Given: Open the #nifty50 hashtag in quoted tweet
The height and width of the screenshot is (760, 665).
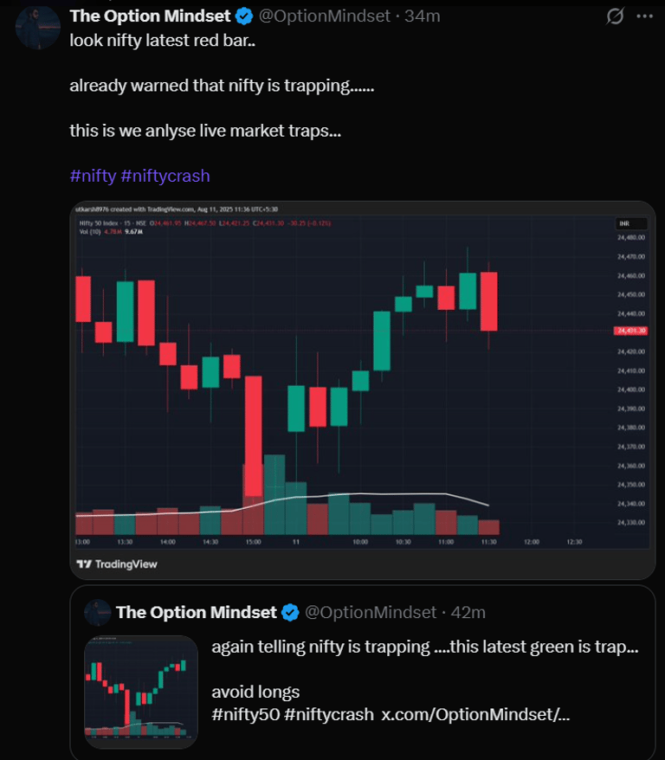Looking at the screenshot, I should tap(246, 714).
